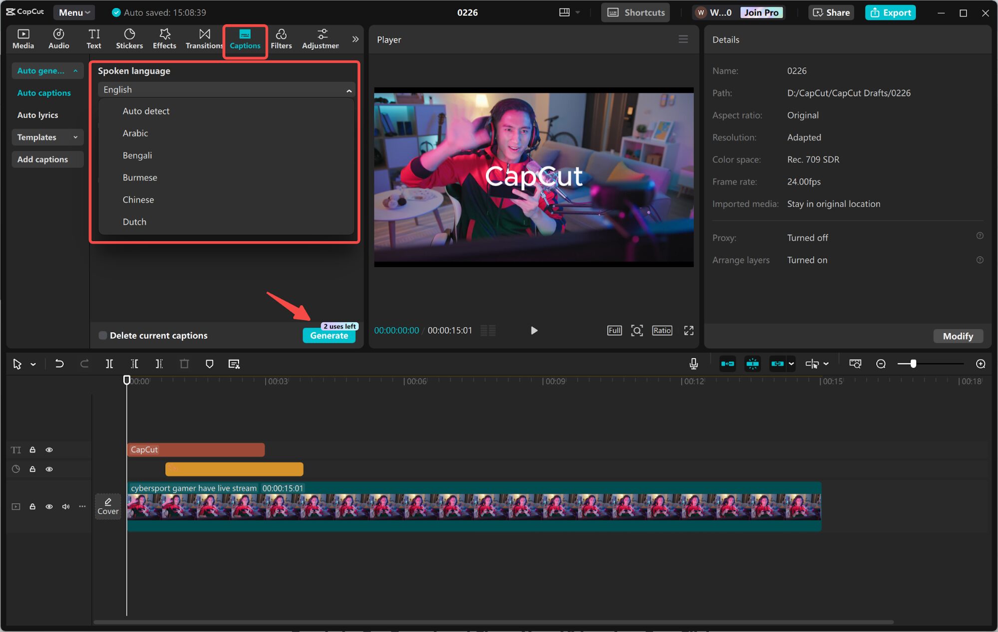Add a marker to the timeline
This screenshot has width=998, height=632.
click(209, 364)
